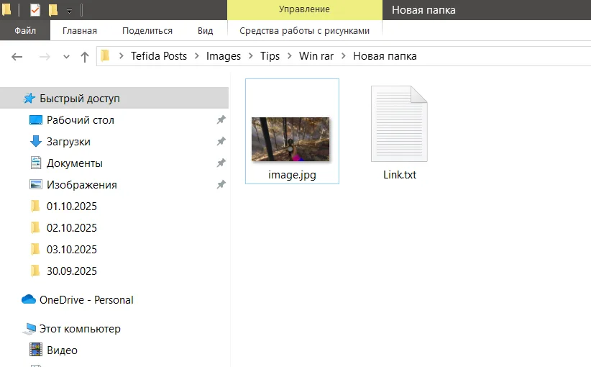Open the Средства работы с рисунками tab
The width and height of the screenshot is (591, 367).
point(304,31)
